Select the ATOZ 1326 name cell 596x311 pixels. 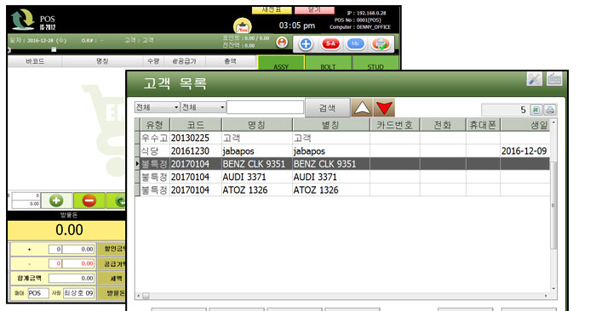[256, 189]
